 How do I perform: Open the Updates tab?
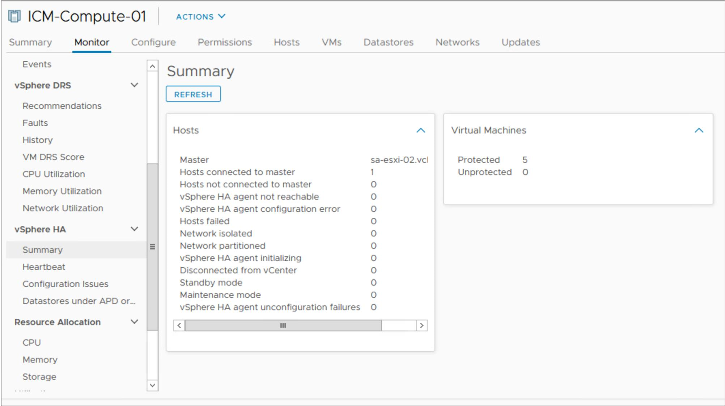[x=521, y=42]
